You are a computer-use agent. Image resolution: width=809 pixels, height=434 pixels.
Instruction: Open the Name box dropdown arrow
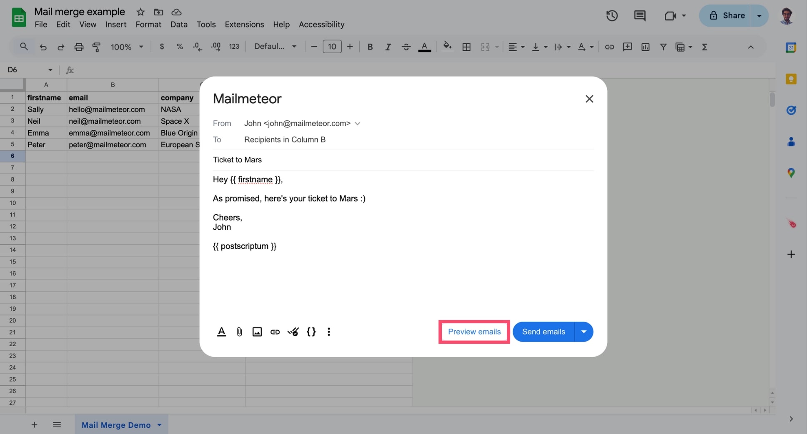tap(50, 69)
